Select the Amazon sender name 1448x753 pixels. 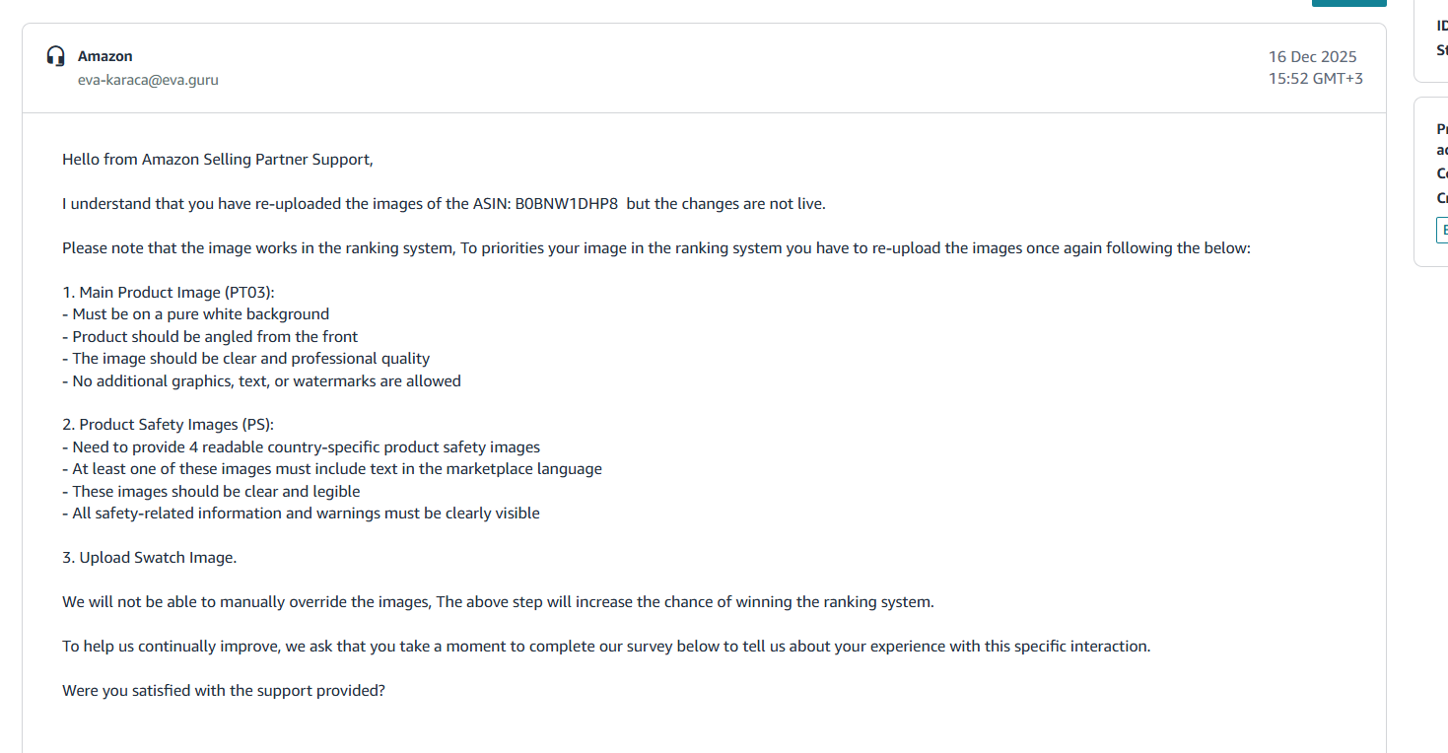click(105, 56)
